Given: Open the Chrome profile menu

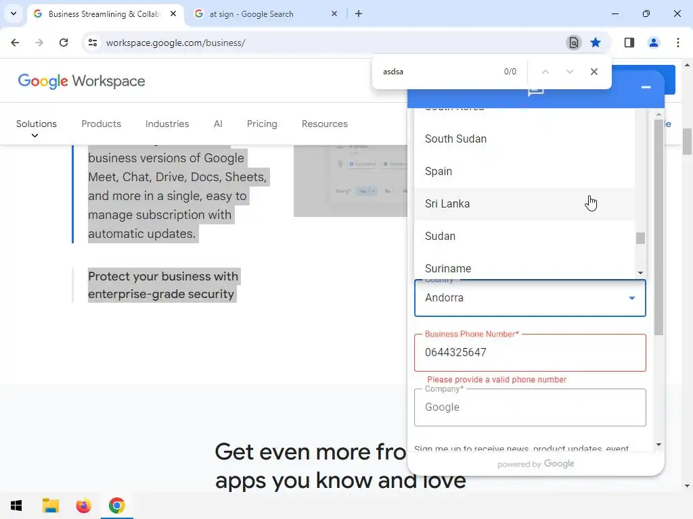Looking at the screenshot, I should click(653, 43).
